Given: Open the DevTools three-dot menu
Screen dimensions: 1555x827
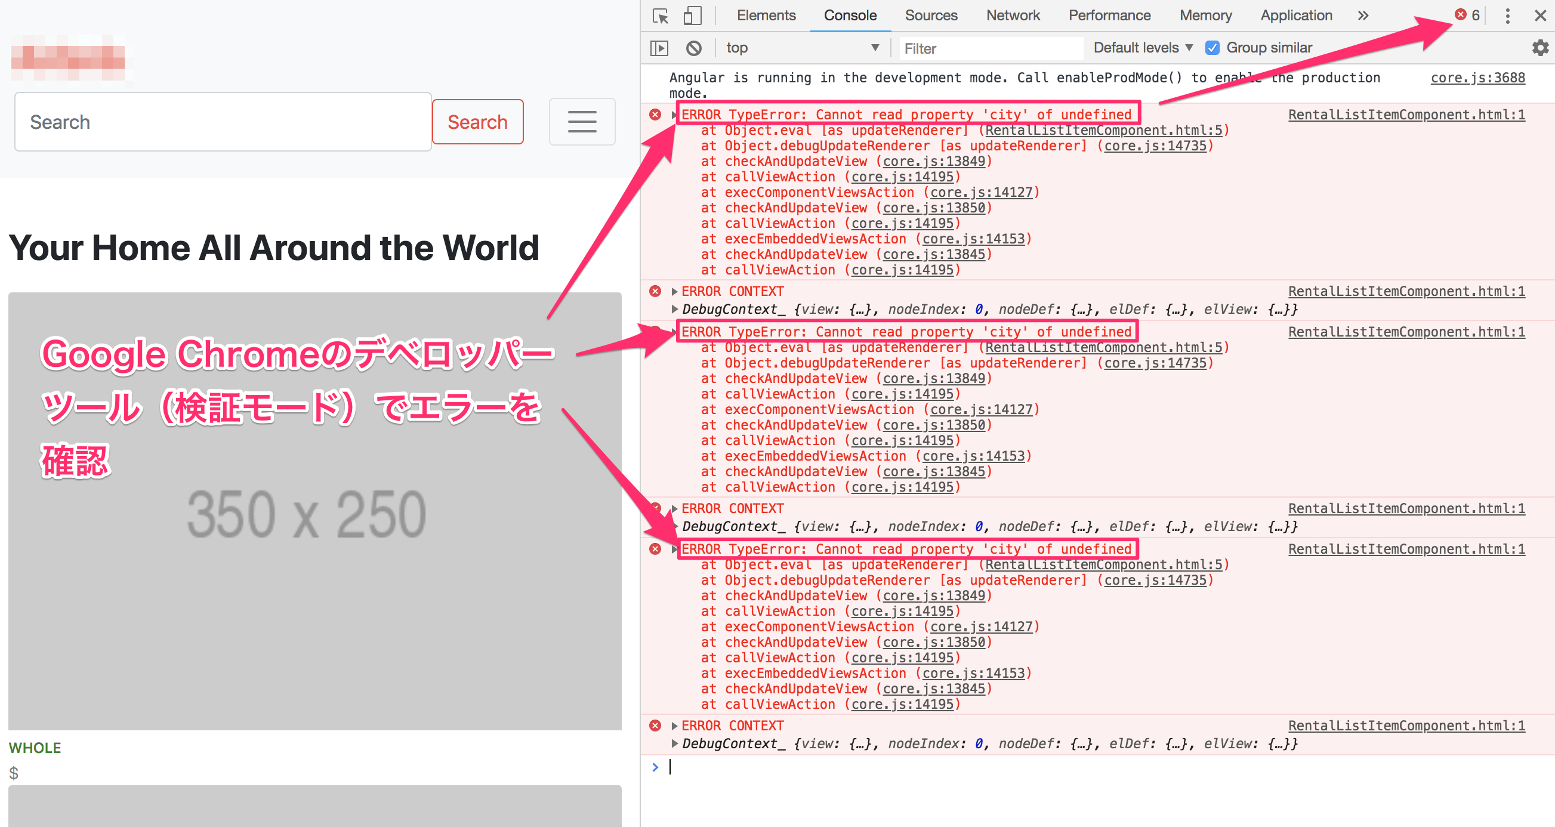Looking at the screenshot, I should click(x=1507, y=16).
